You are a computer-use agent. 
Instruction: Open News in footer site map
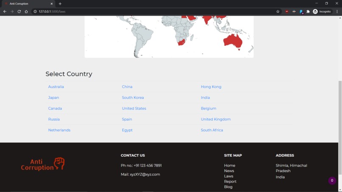coord(229,171)
